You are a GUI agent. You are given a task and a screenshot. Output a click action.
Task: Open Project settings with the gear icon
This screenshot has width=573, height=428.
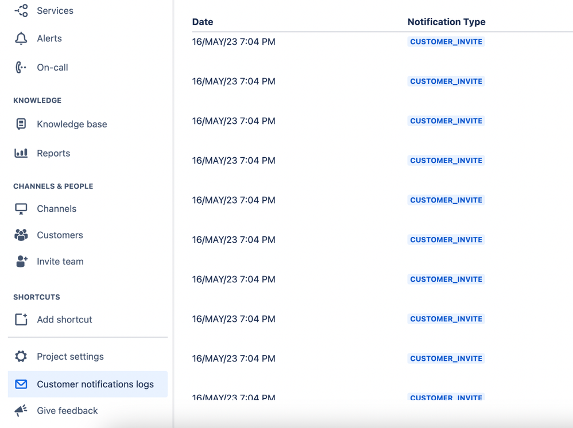coord(21,356)
